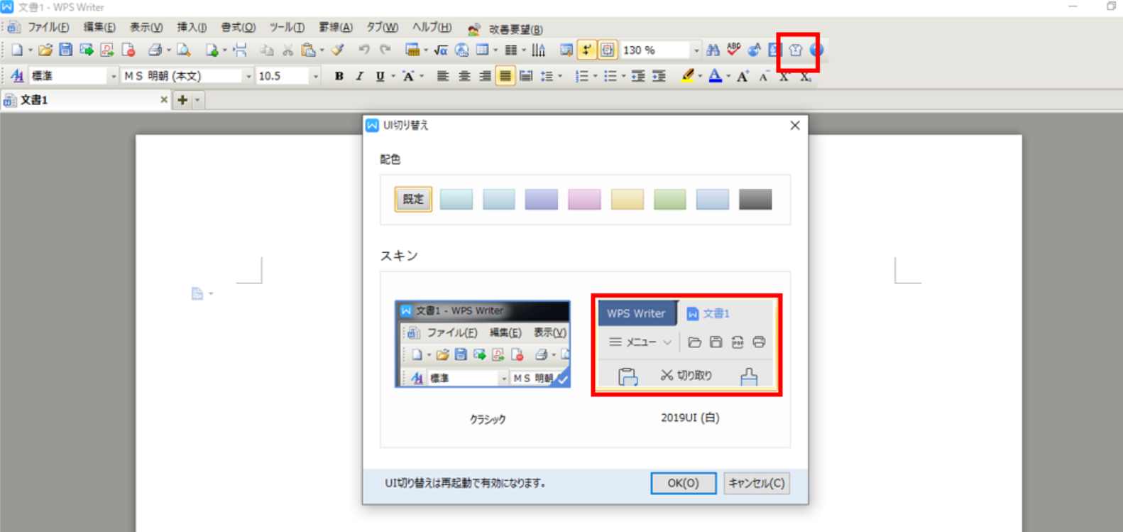Screen dimensions: 1123x532
Task: Open the 表示(V) menu
Action: coord(146,27)
